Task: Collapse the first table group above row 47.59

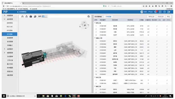Action: [x=95, y=23]
